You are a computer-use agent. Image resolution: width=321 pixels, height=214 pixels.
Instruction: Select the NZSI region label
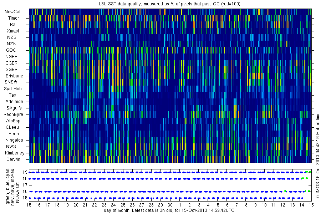pyautogui.click(x=12, y=37)
